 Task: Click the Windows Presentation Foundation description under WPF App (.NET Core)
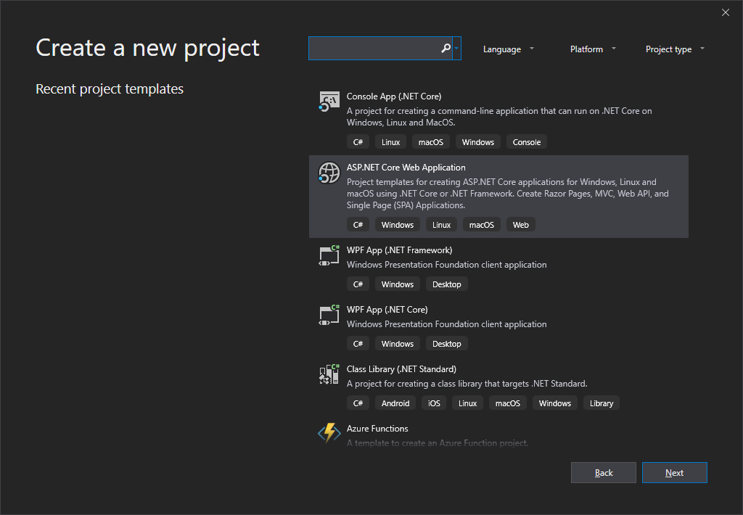446,324
